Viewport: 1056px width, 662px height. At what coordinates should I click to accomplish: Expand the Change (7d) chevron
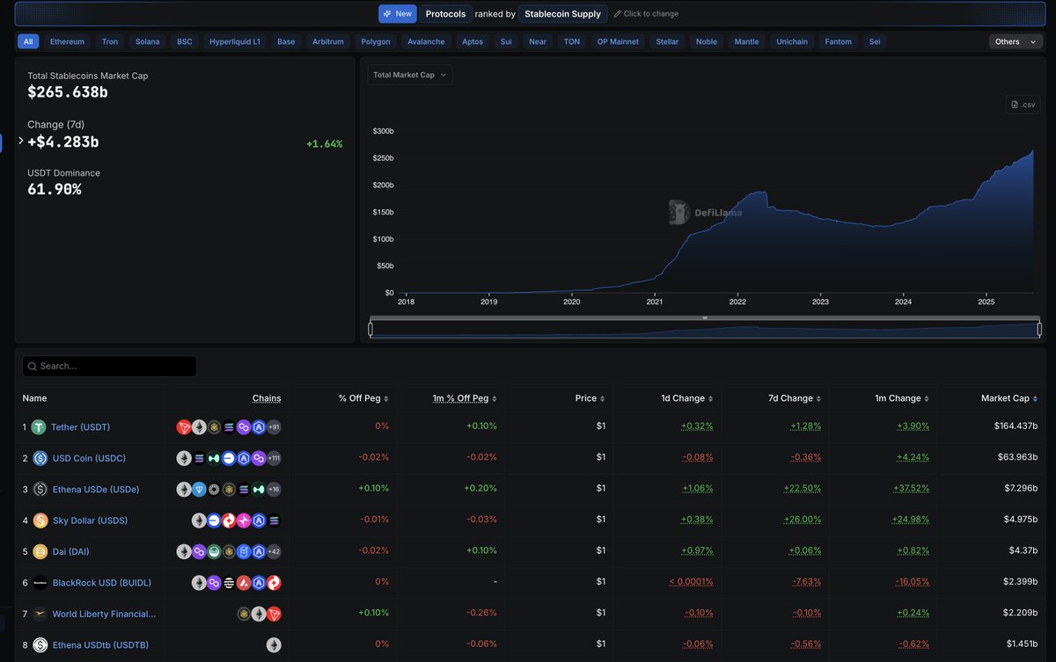click(21, 141)
